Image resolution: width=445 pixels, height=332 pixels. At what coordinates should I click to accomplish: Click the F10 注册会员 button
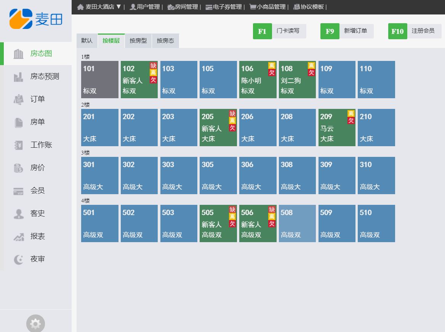415,31
